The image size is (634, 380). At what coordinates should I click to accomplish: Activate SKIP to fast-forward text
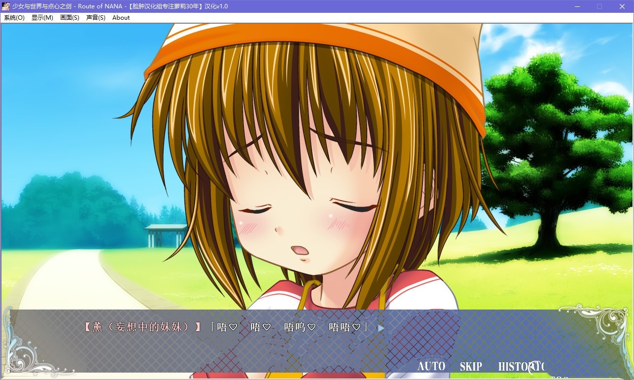click(x=471, y=366)
